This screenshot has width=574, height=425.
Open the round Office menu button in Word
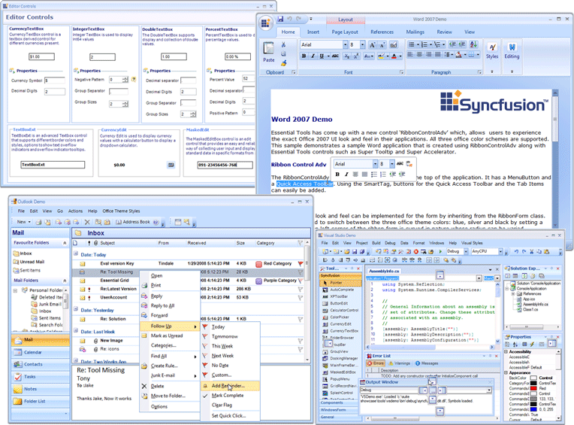click(x=268, y=20)
